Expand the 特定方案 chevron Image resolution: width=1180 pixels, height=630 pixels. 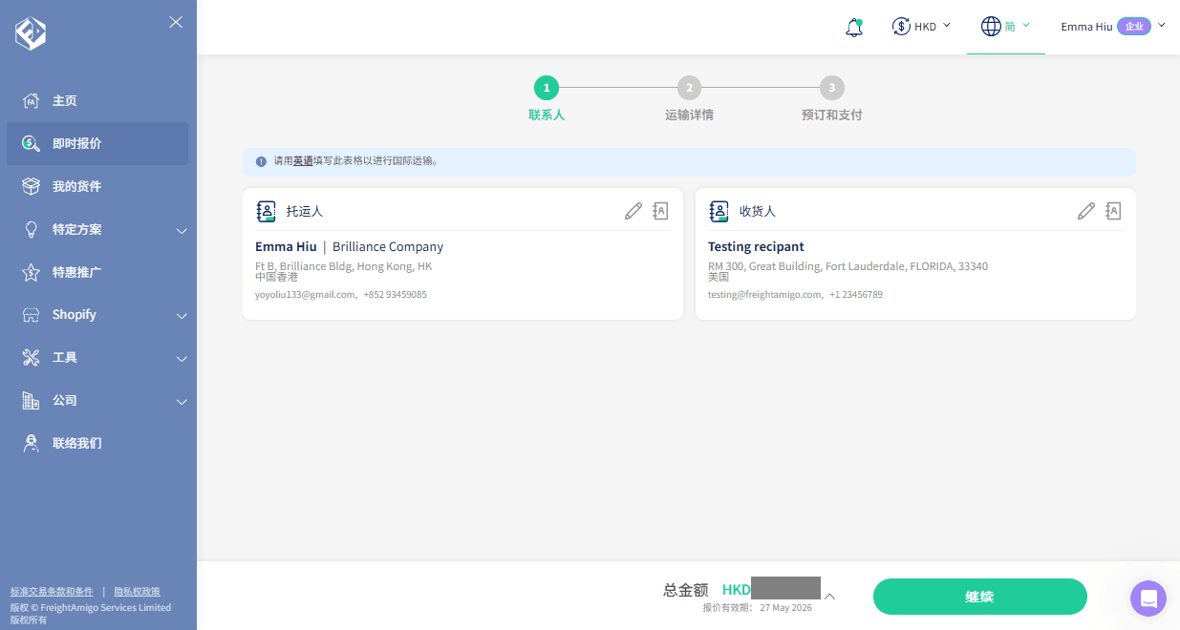[182, 231]
